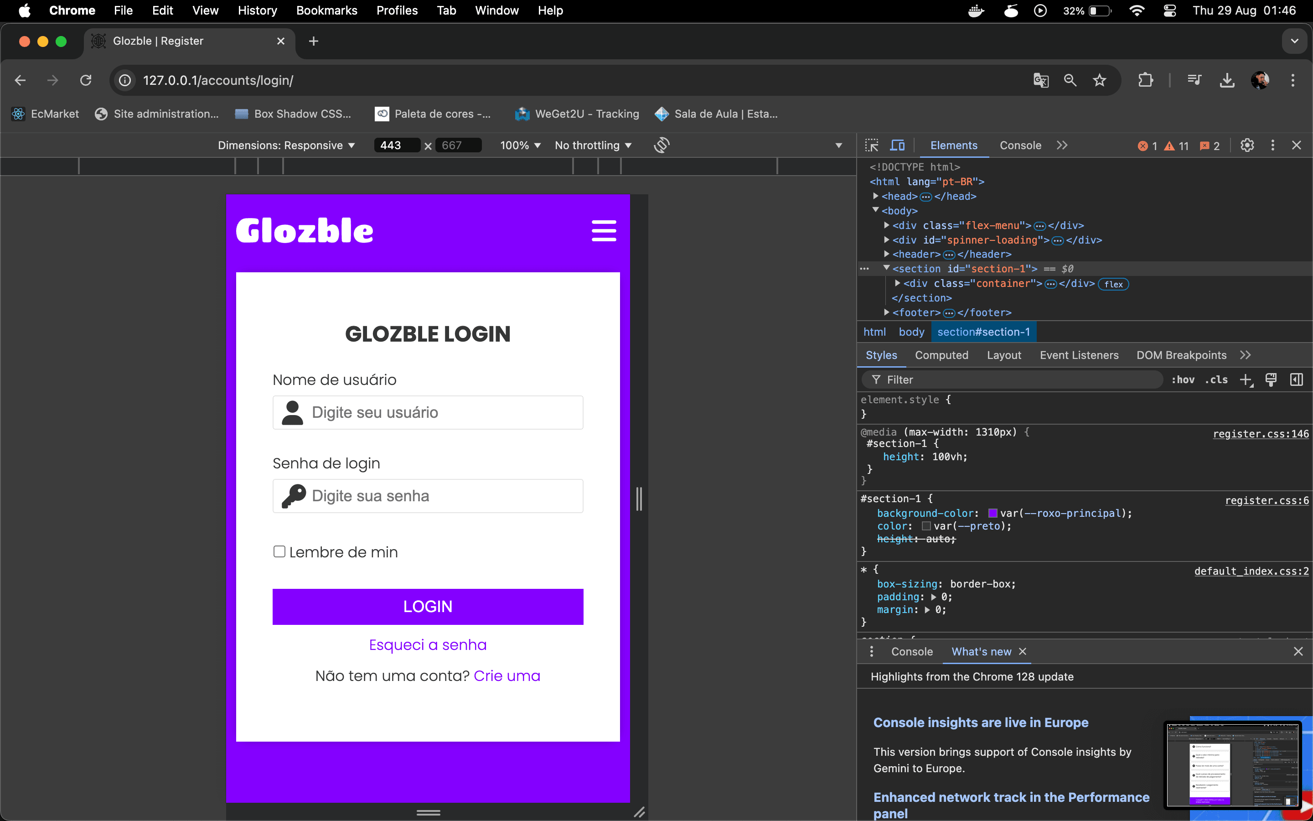Open macOS Control Center icon
1313x821 pixels.
tap(1170, 10)
